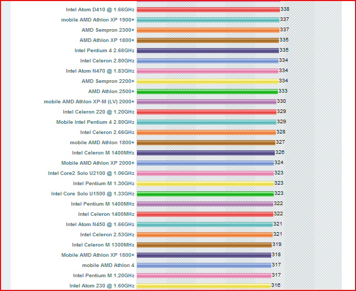This screenshot has height=291, width=356.
Task: Click the purple bar for Intel Pentium 4 2.66GHz
Action: (x=208, y=51)
